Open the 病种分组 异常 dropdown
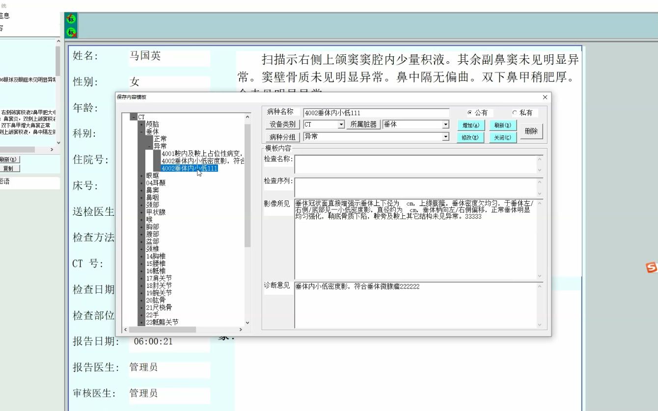This screenshot has width=658, height=411. pos(446,136)
